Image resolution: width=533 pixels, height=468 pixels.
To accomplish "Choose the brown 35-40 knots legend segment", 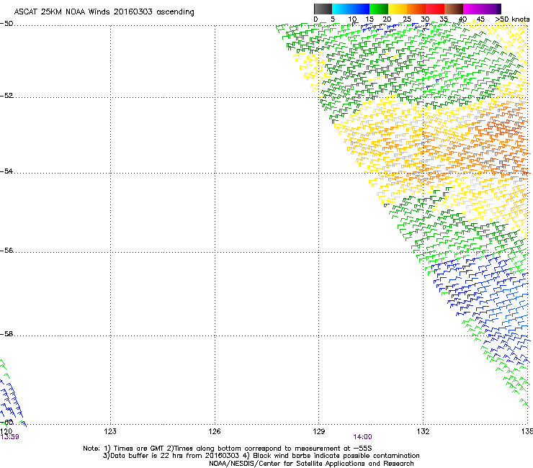I will 454,9.
